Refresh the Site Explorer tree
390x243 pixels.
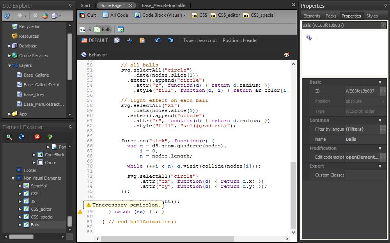(7, 15)
